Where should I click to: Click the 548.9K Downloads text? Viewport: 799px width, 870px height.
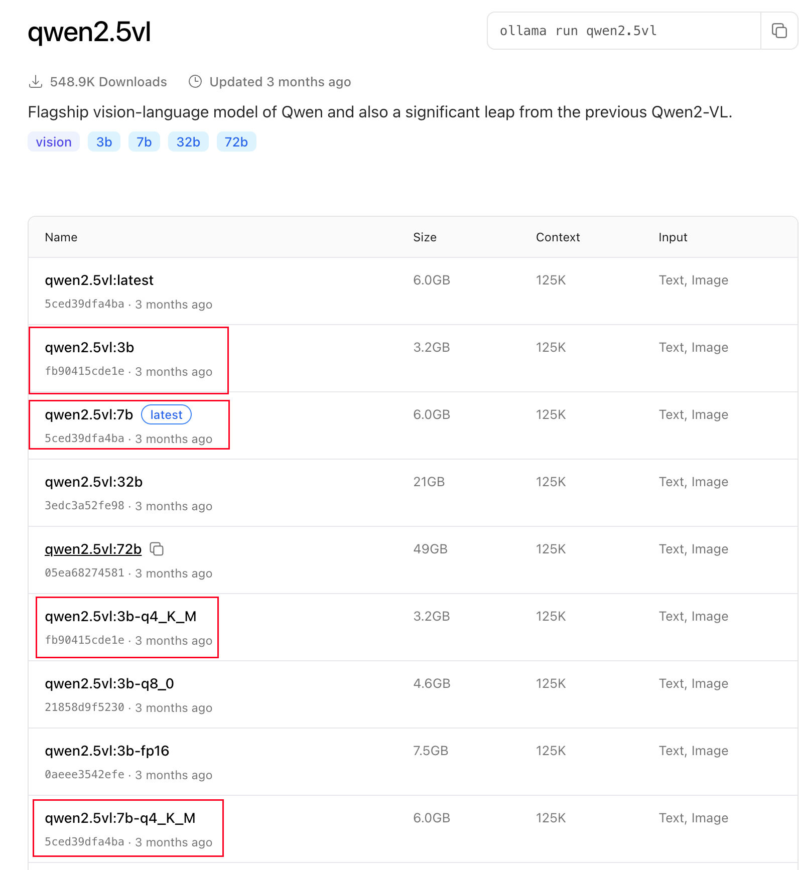tap(108, 82)
